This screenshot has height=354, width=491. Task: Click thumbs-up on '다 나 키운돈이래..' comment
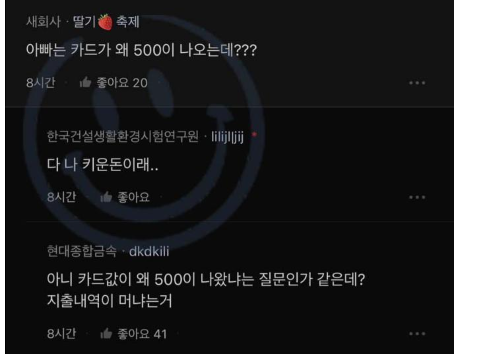point(106,197)
